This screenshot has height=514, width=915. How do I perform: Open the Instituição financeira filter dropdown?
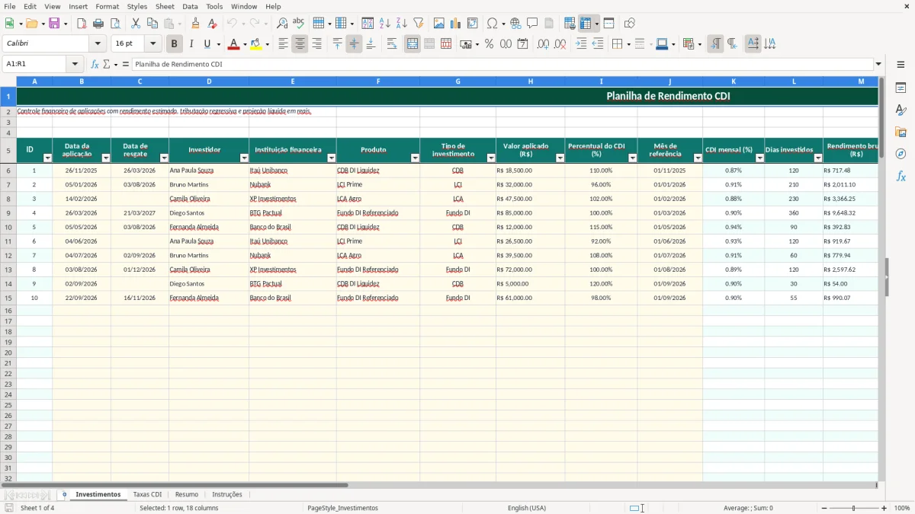click(332, 158)
